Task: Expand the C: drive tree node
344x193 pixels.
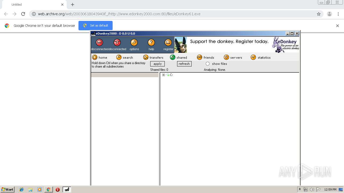Action: 163,75
